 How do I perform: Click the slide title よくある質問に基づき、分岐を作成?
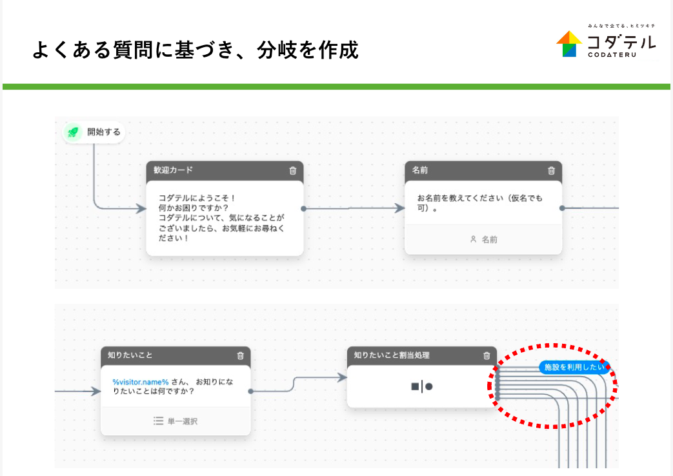(196, 50)
